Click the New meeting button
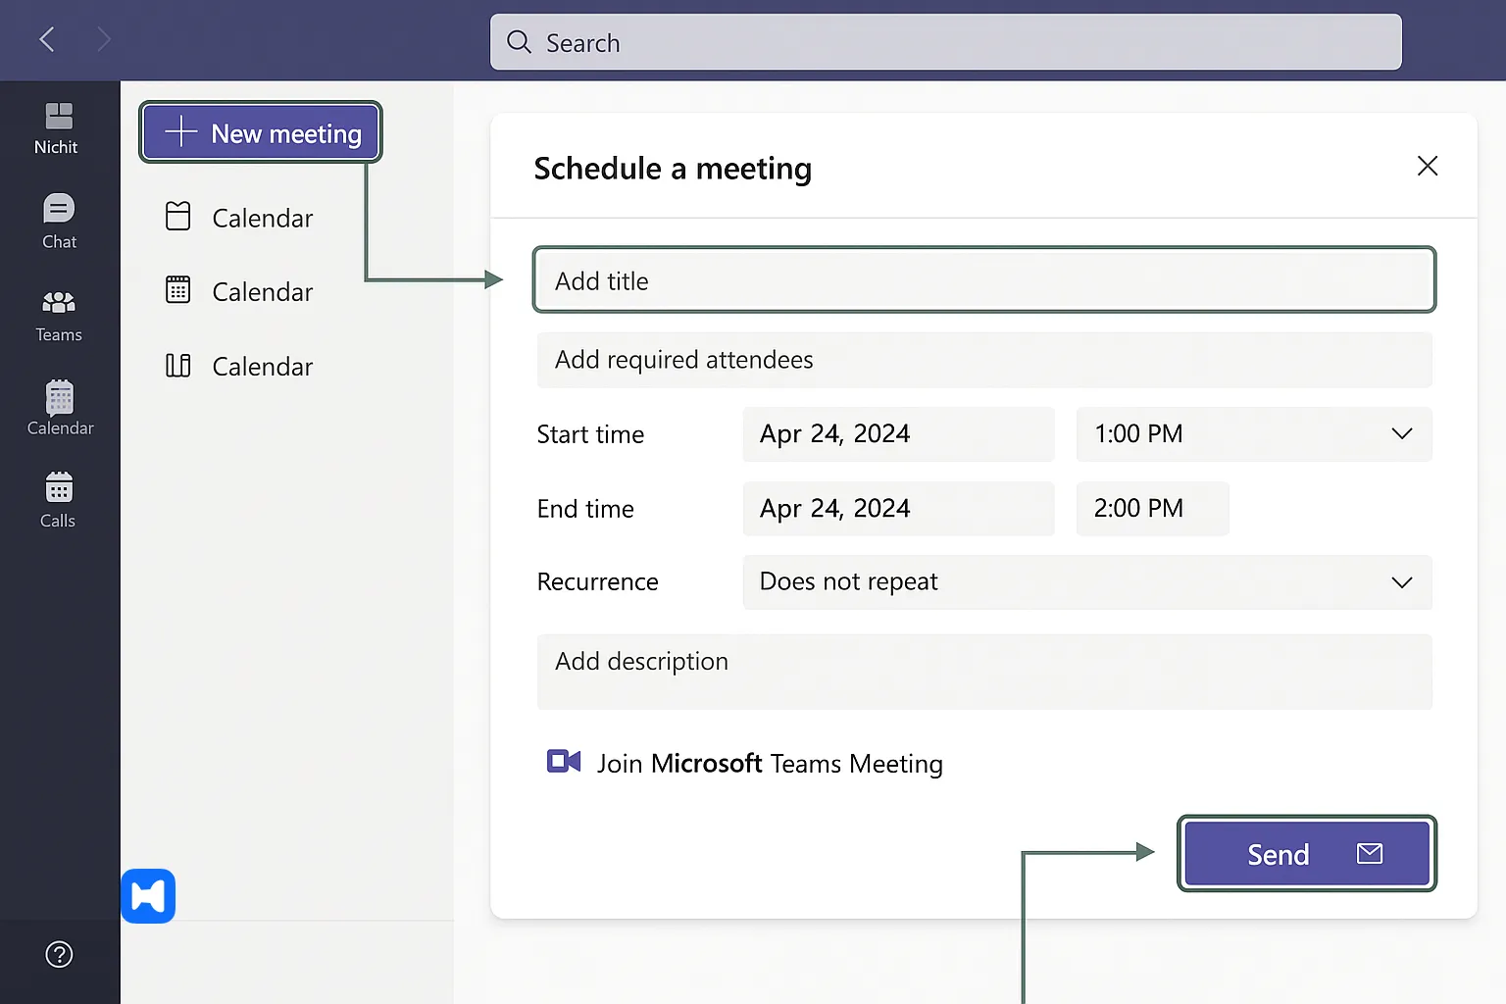The height and width of the screenshot is (1004, 1506). (260, 132)
